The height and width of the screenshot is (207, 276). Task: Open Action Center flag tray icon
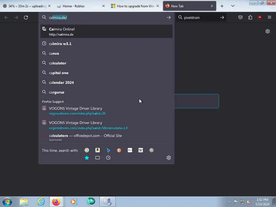tap(236, 202)
